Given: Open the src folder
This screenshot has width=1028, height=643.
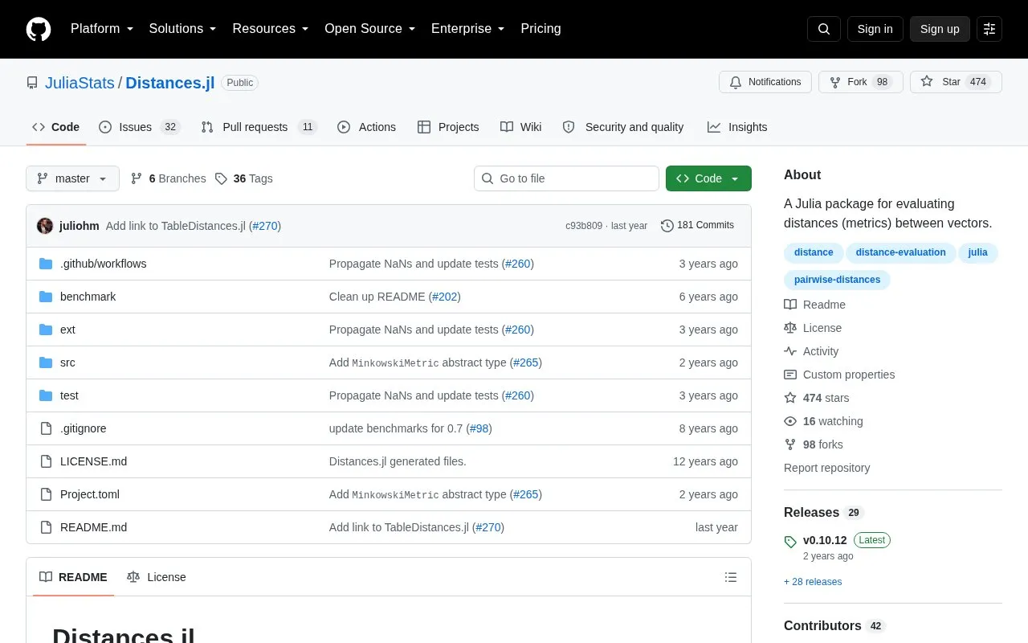Looking at the screenshot, I should (67, 362).
